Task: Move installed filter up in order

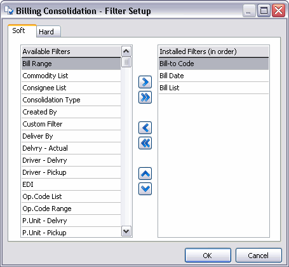Action: 145,174
